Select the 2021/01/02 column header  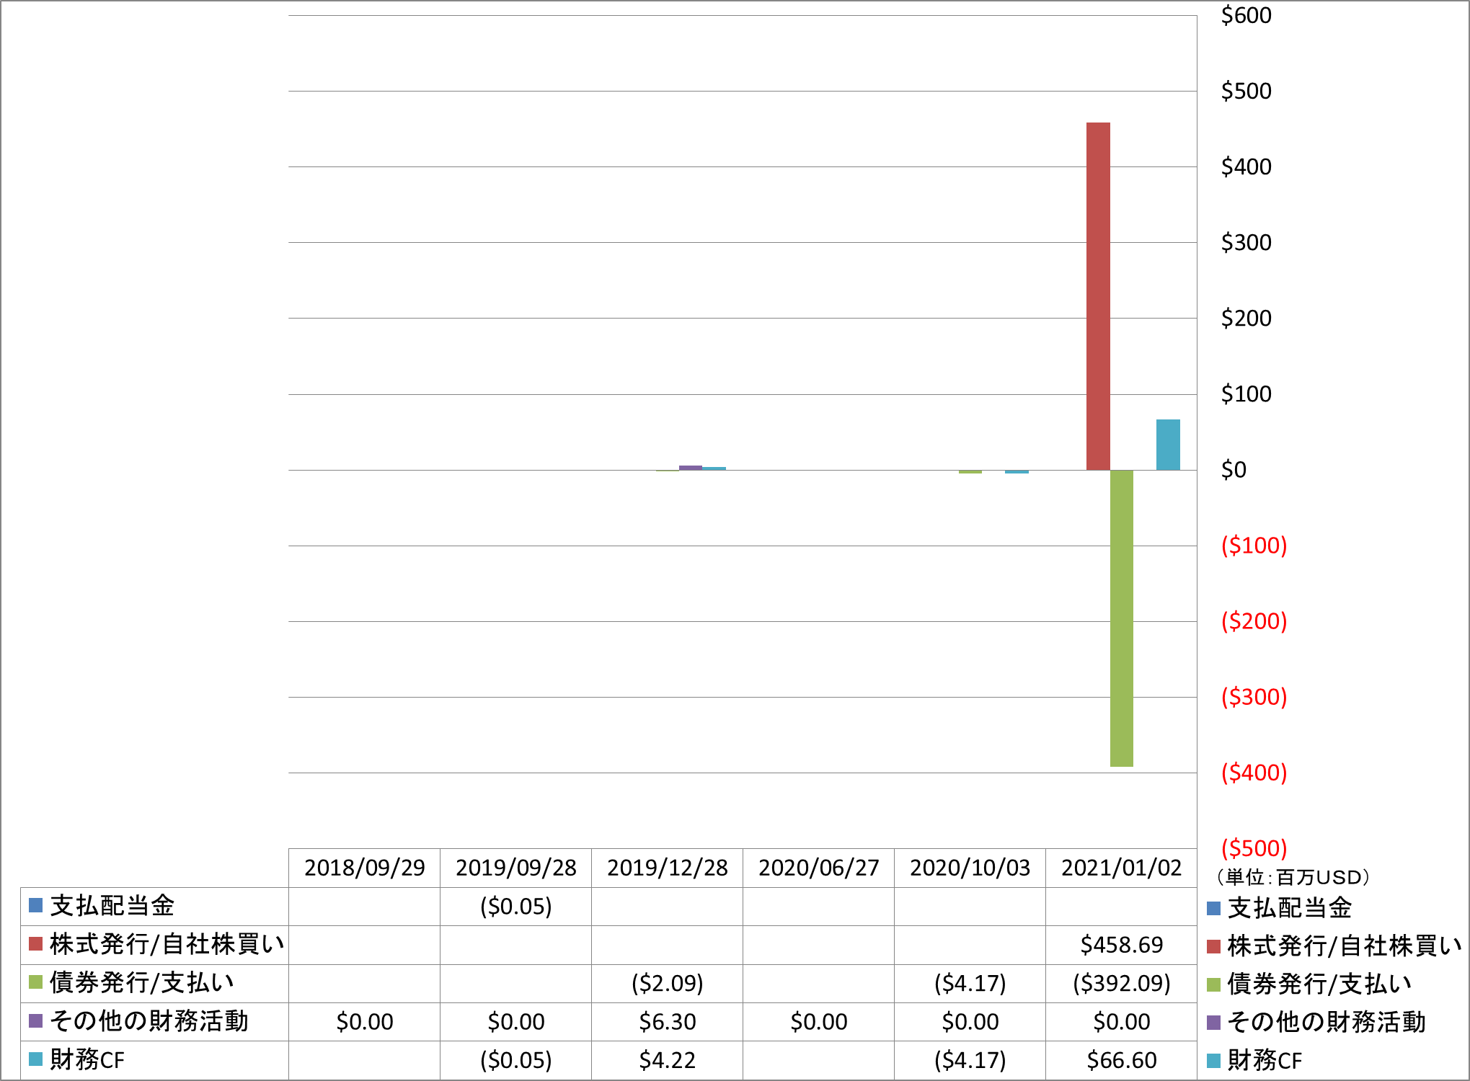click(1122, 868)
